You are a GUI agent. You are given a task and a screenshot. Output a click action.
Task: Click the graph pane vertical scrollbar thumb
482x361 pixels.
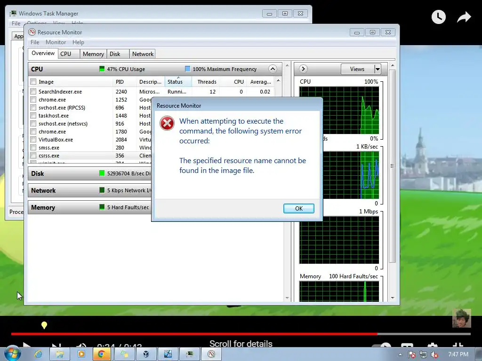[x=392, y=166]
